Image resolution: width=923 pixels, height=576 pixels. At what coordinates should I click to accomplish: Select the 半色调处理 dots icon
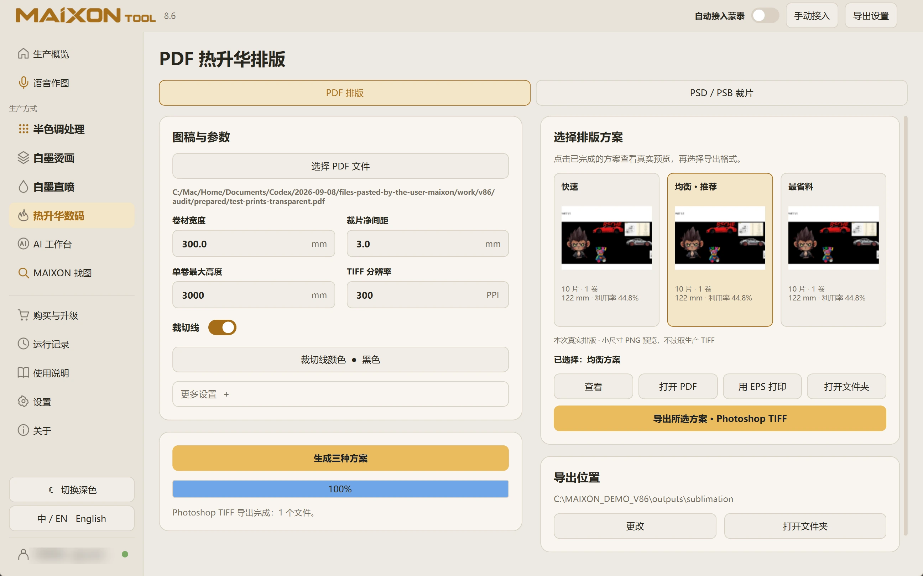[x=23, y=129]
